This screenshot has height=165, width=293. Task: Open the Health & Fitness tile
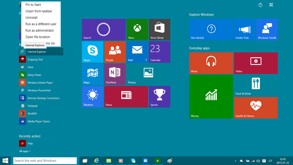pos(255,108)
